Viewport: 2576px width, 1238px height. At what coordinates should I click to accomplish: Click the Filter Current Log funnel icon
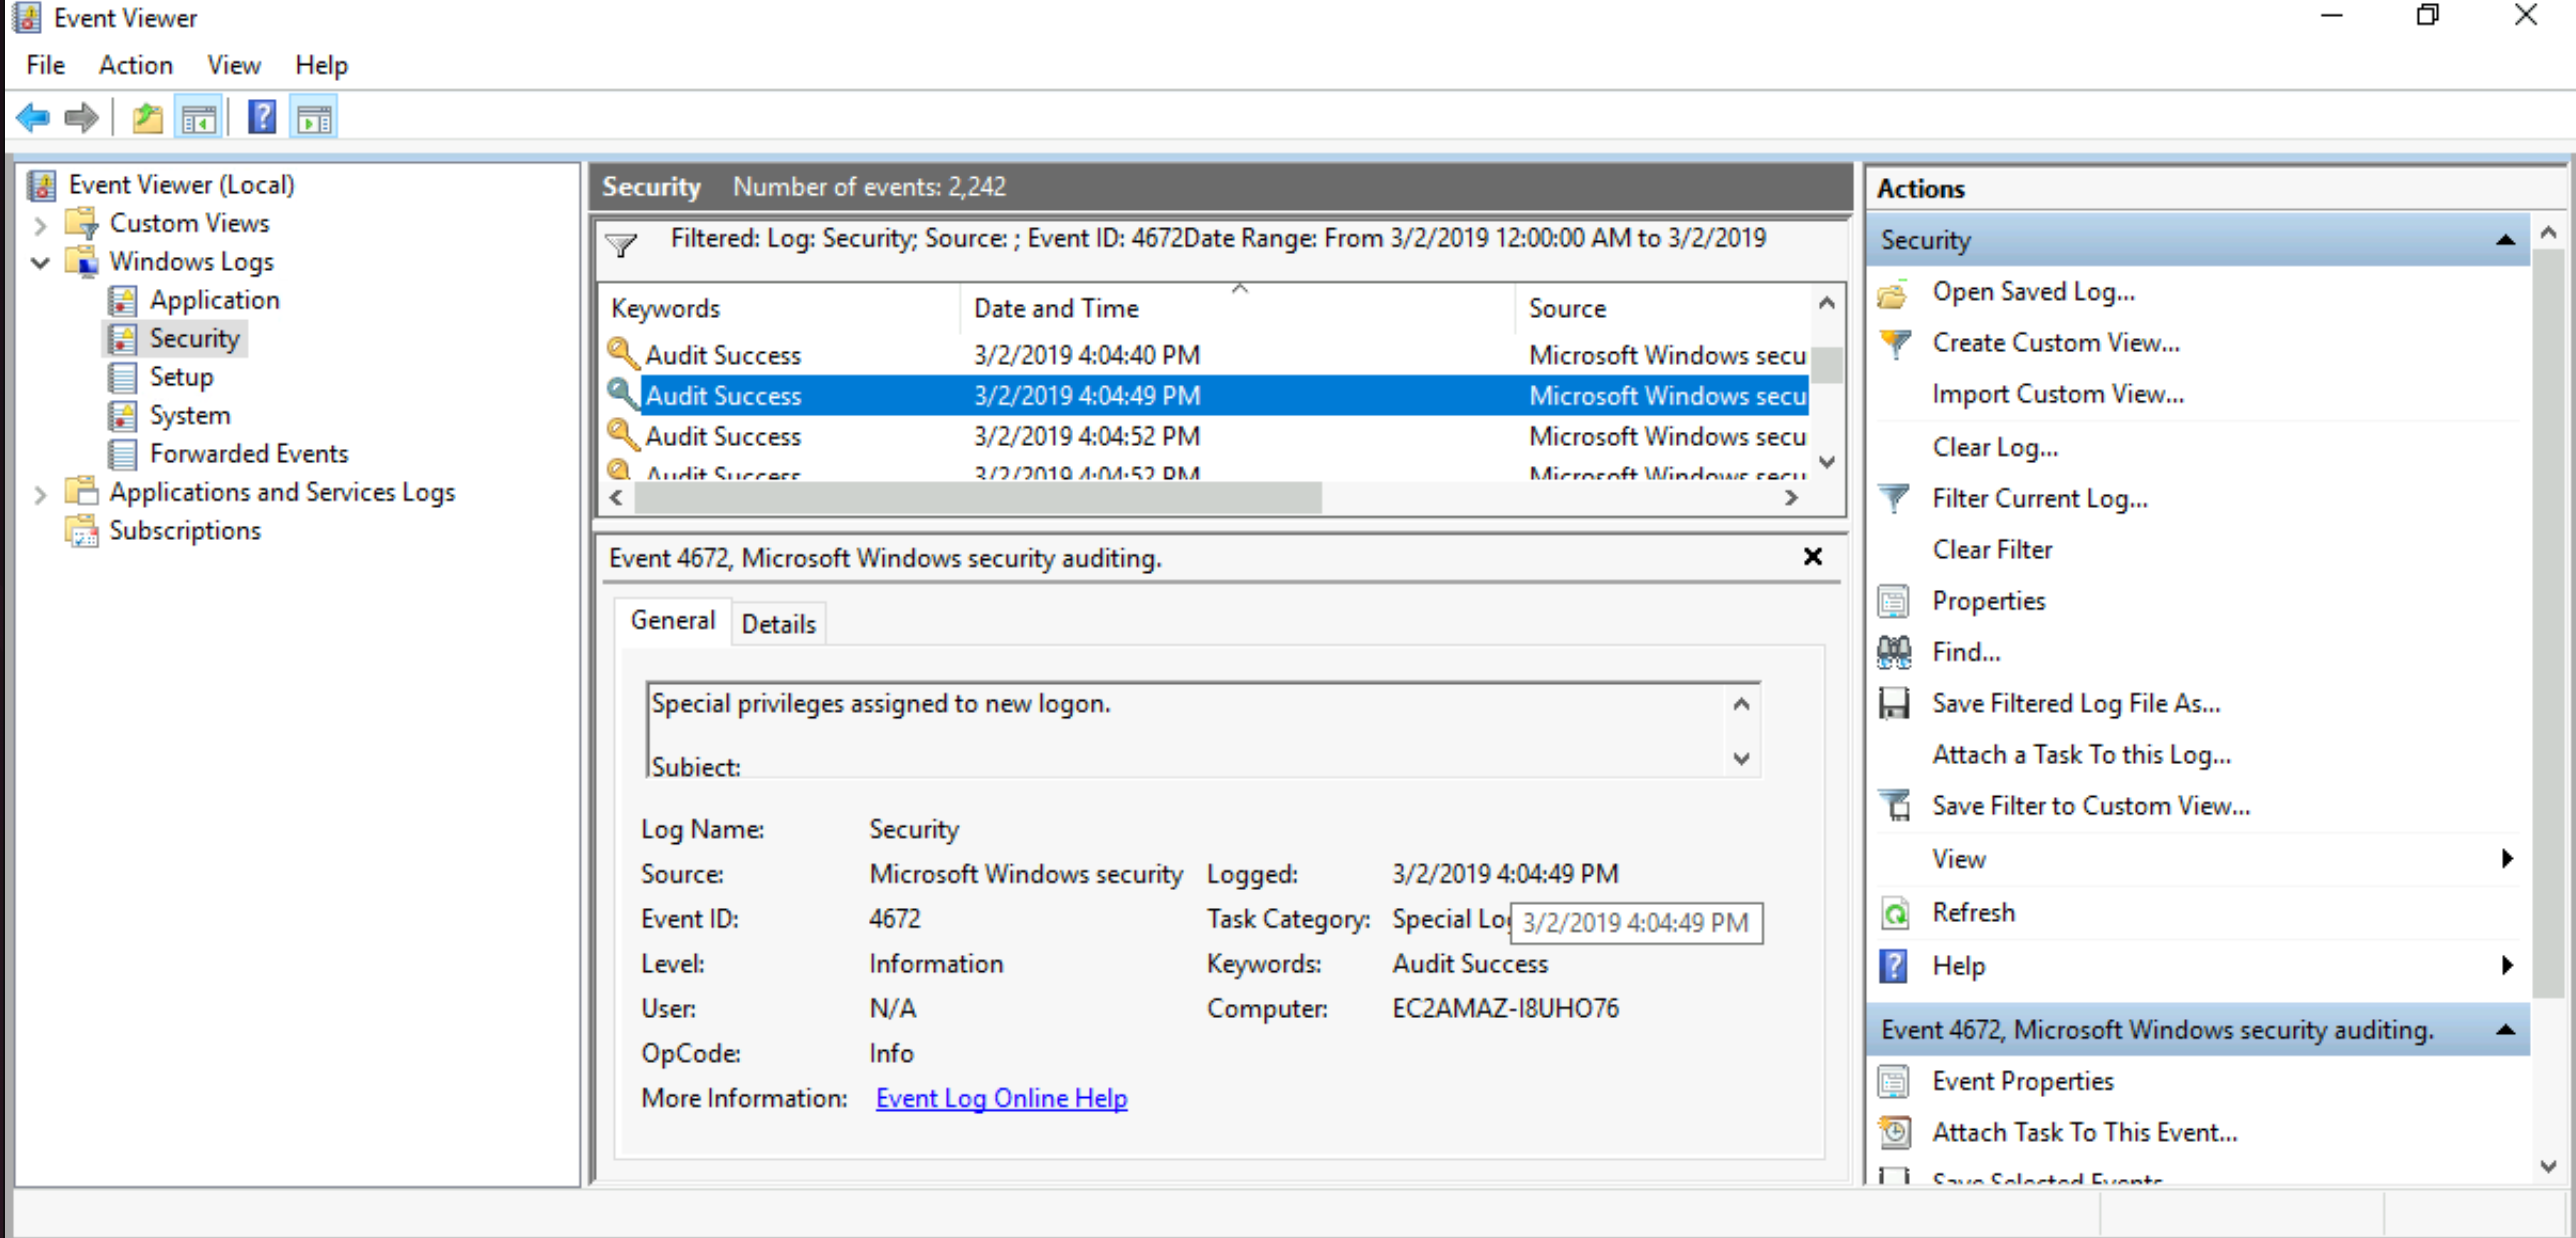pyautogui.click(x=1894, y=498)
